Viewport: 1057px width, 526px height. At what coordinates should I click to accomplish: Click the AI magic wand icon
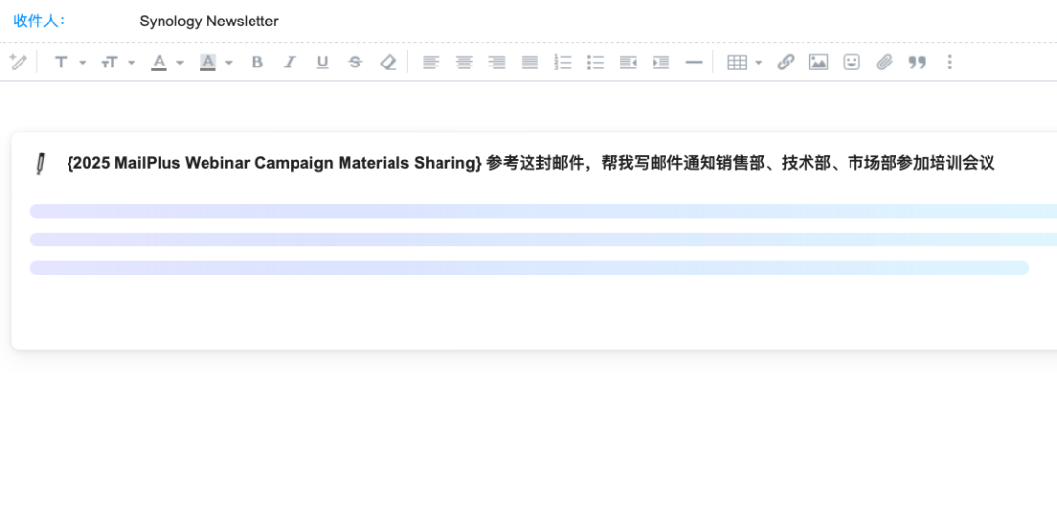(x=18, y=62)
